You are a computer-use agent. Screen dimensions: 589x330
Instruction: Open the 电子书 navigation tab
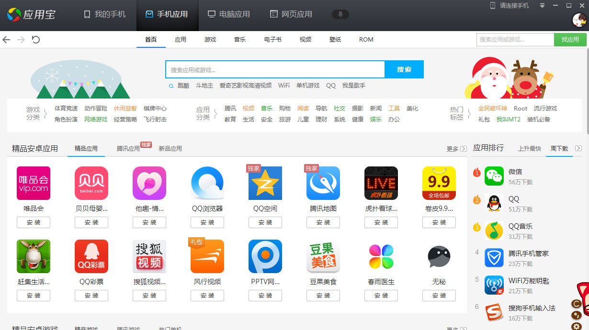(x=273, y=40)
